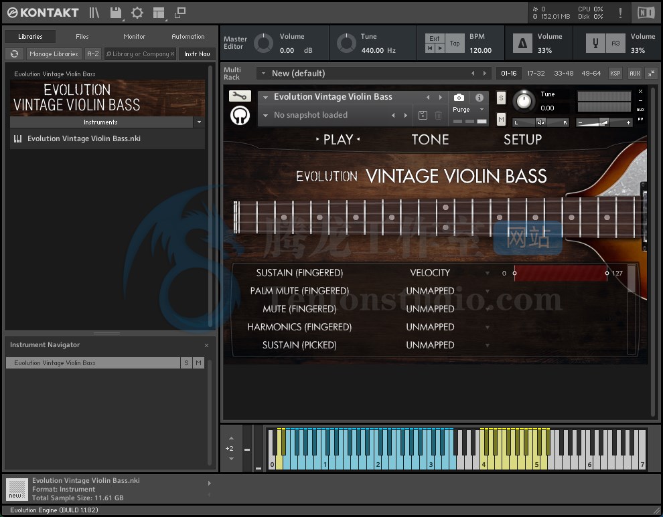Click previous multi arrow in Multi Rack
Viewport: 663px width, 517px height.
pos(473,74)
